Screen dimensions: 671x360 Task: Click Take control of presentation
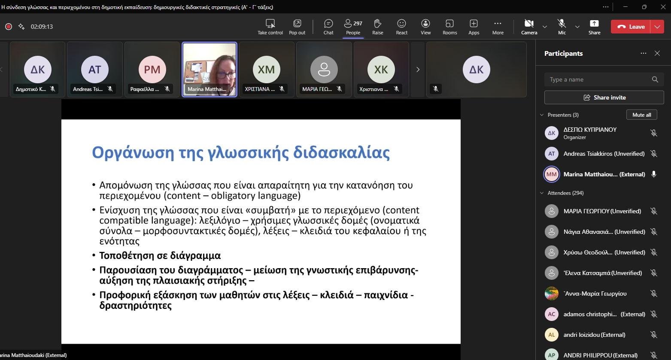[270, 27]
